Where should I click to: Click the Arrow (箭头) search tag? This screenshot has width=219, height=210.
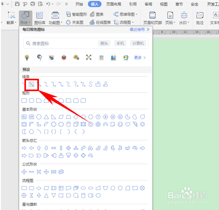click(104, 44)
